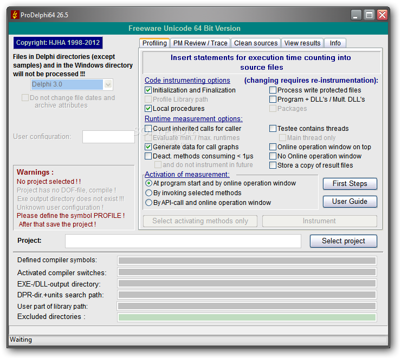Click the Project path input field
The width and height of the screenshot is (401, 359).
point(183,241)
